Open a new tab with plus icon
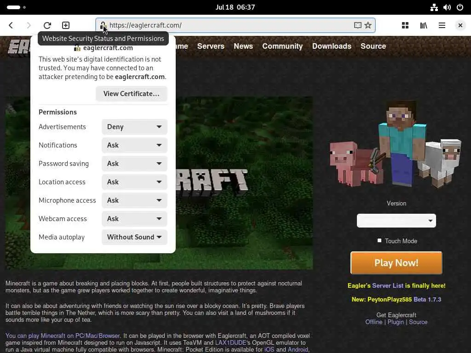The width and height of the screenshot is (471, 353). [x=66, y=25]
